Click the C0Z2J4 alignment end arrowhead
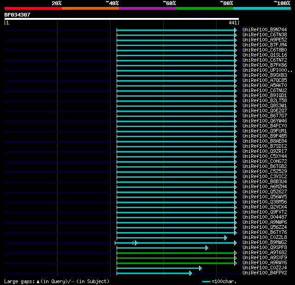 pos(201,268)
